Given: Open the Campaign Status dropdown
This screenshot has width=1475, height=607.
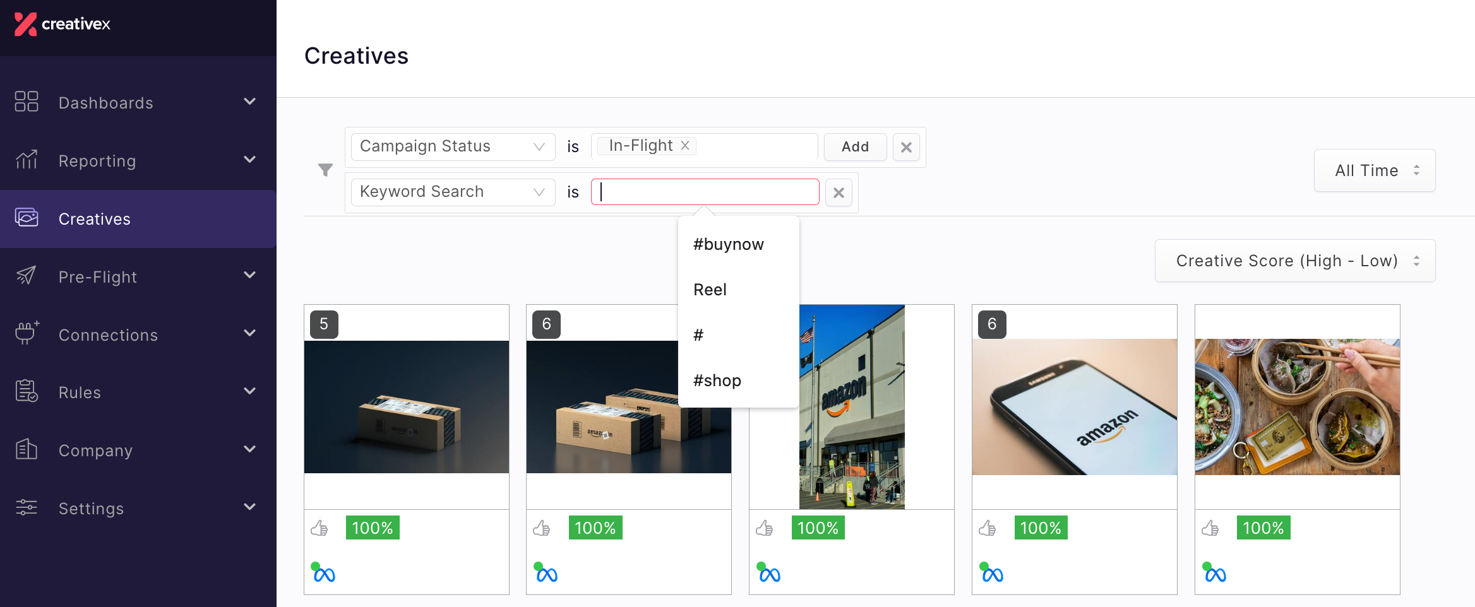Looking at the screenshot, I should coord(453,146).
